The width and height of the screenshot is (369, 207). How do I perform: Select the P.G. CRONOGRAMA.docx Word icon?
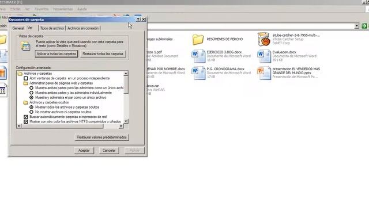point(198,73)
